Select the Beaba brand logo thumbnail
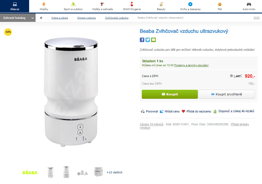The width and height of the screenshot is (262, 184). pos(30,172)
